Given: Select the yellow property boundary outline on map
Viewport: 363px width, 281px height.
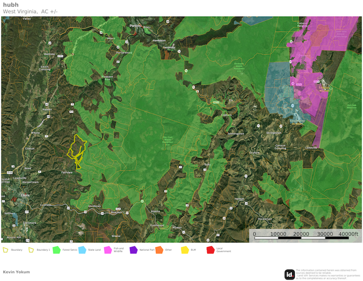Looking at the screenshot, I should (77, 150).
